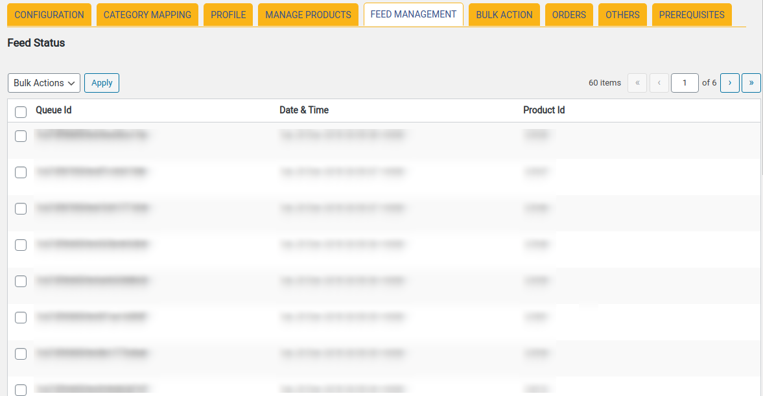Select the OTHERS tab
Screen dimensions: 763x396
pyautogui.click(x=622, y=14)
